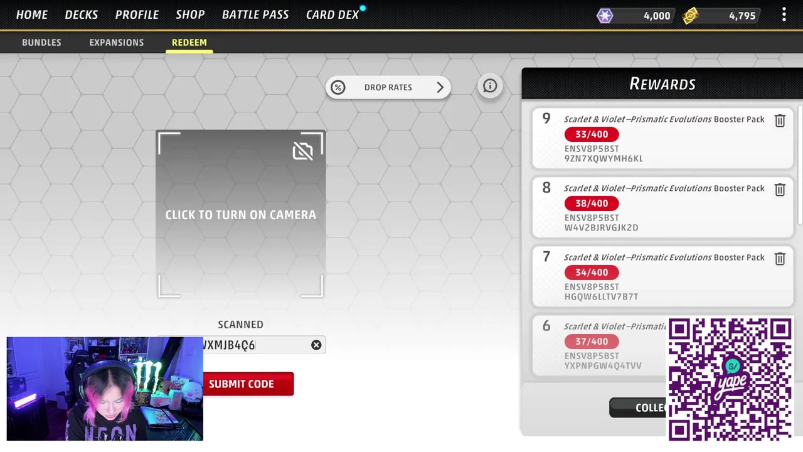This screenshot has height=452, width=803.
Task: Click the 4,000 crystals balance
Action: click(657, 16)
